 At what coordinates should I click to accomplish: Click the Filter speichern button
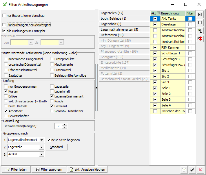click(x=49, y=170)
